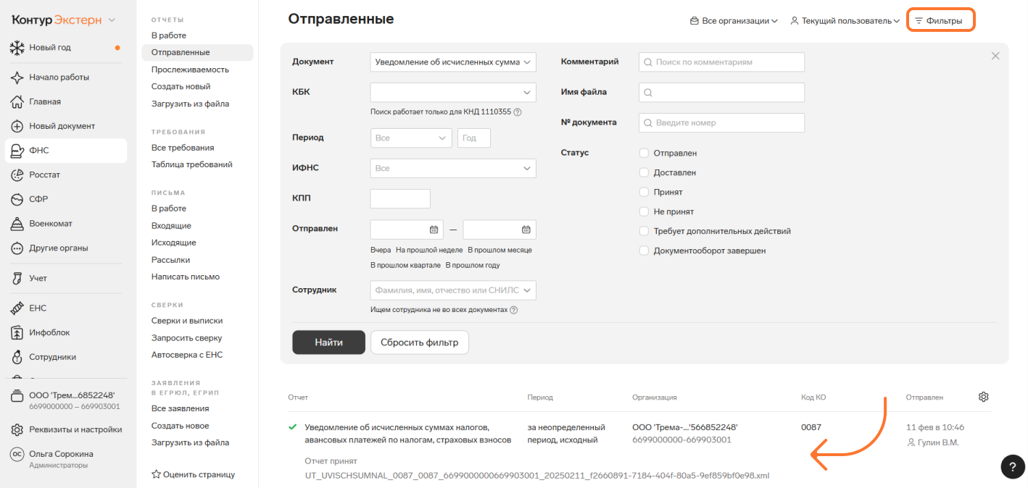Tick the Документооборот завершен checkbox

point(644,251)
